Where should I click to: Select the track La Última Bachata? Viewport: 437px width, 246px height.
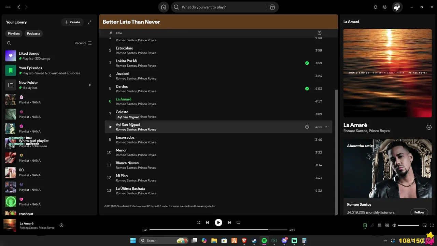218,191
